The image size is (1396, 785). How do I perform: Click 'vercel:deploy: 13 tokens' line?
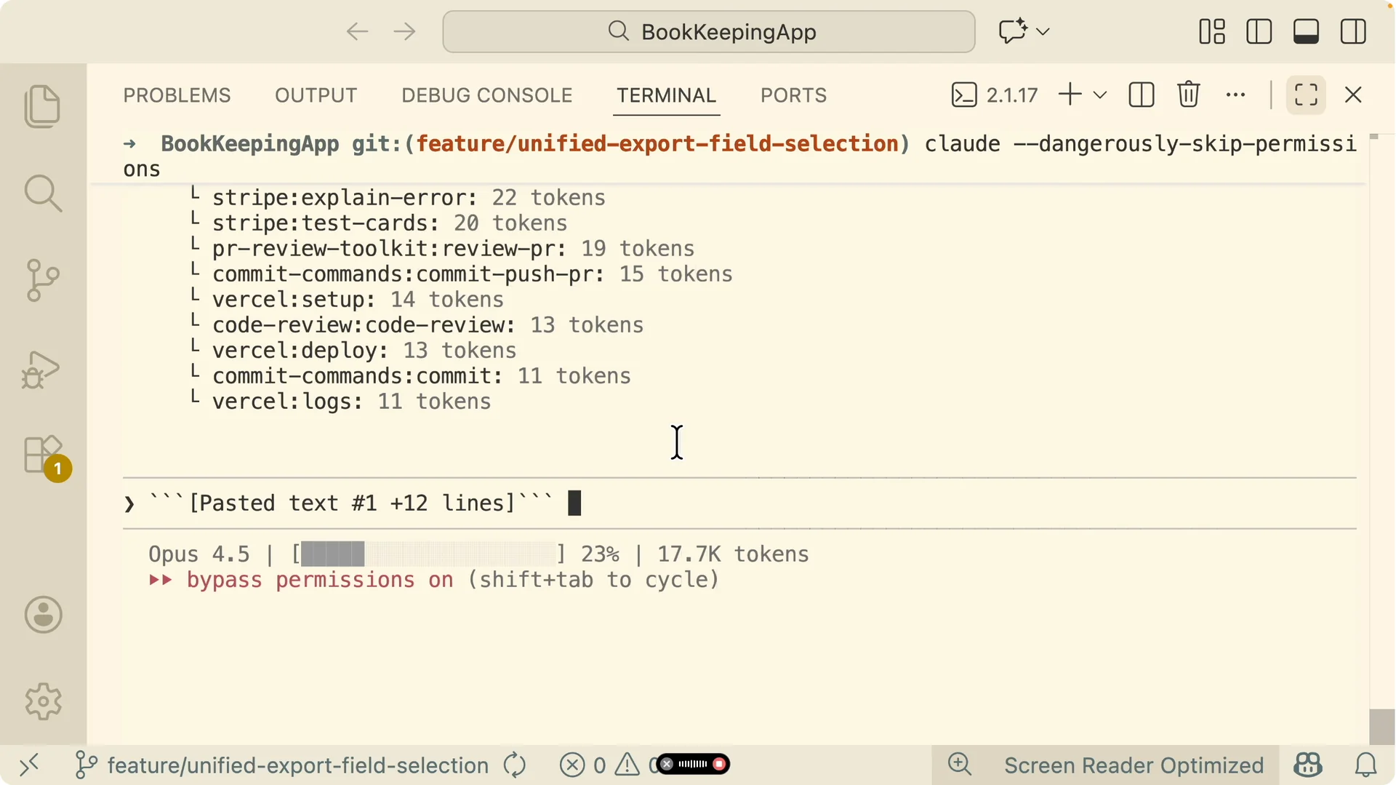[364, 351]
